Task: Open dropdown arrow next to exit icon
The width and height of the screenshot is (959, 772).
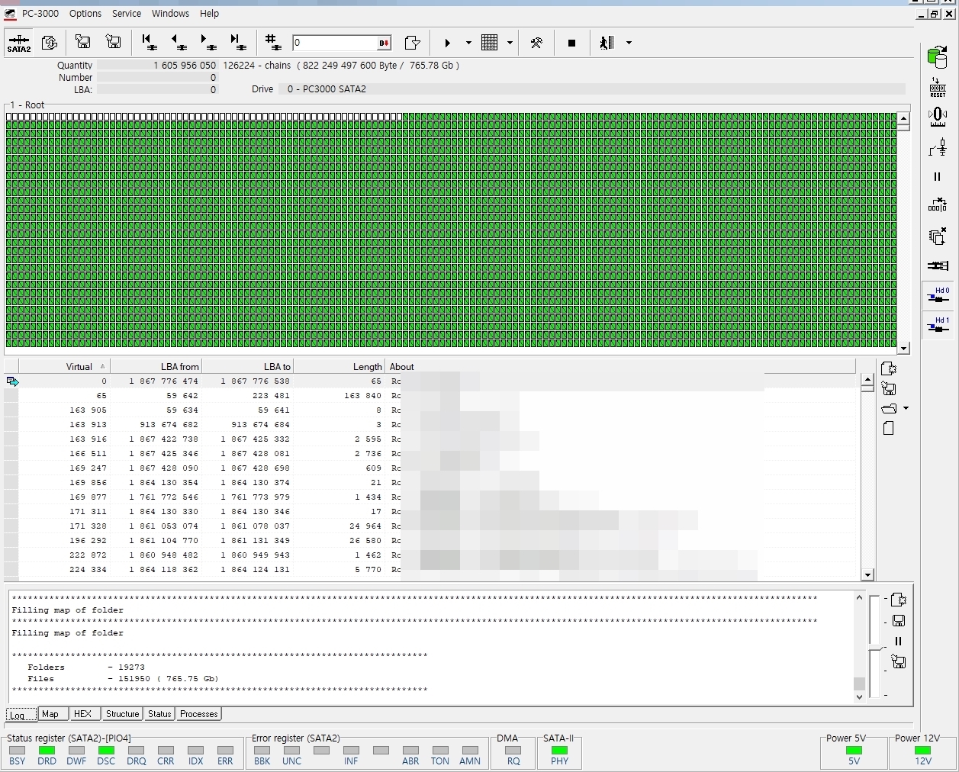Action: [x=629, y=43]
